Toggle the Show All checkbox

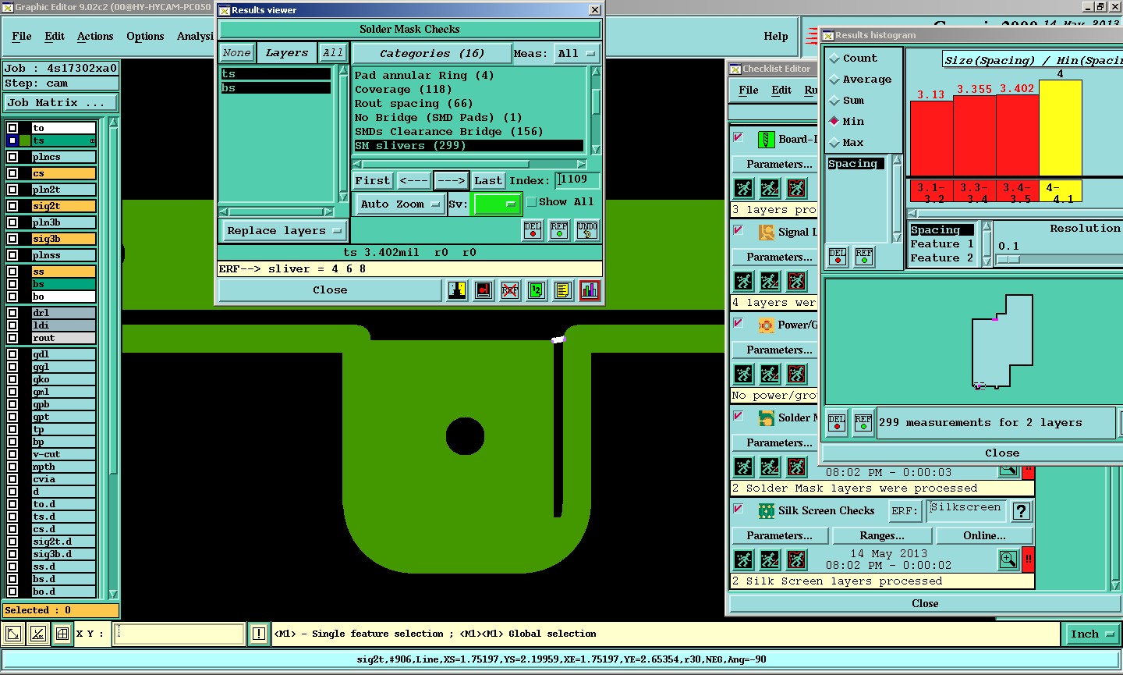532,201
